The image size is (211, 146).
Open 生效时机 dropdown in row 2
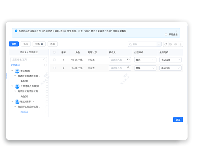click(170, 68)
